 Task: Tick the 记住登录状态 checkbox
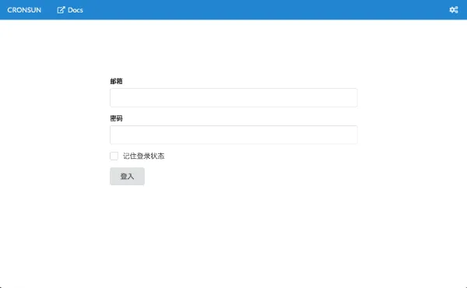[114, 156]
